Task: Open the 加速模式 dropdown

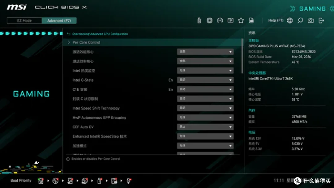Action: point(205,146)
